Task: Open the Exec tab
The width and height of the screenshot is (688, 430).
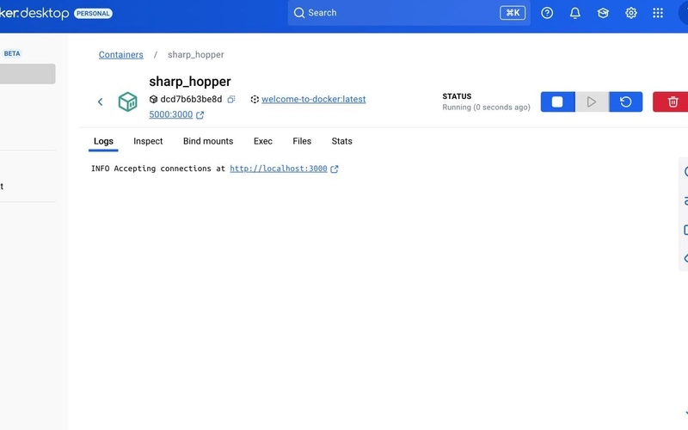Action: click(262, 141)
